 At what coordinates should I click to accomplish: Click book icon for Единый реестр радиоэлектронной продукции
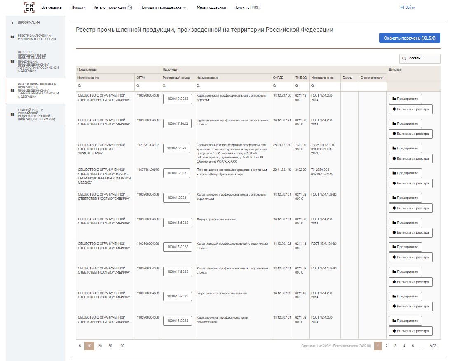pyautogui.click(x=12, y=114)
